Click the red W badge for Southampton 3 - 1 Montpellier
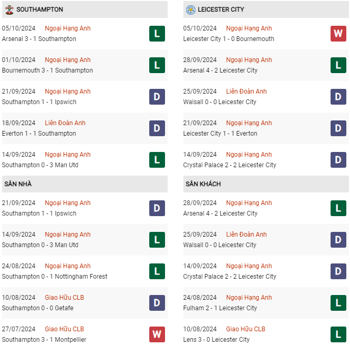350x346 pixels. pos(157,334)
